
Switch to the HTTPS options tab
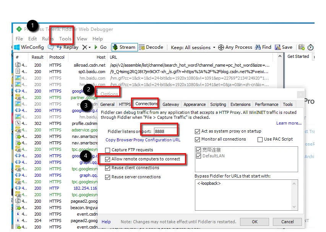click(x=125, y=104)
